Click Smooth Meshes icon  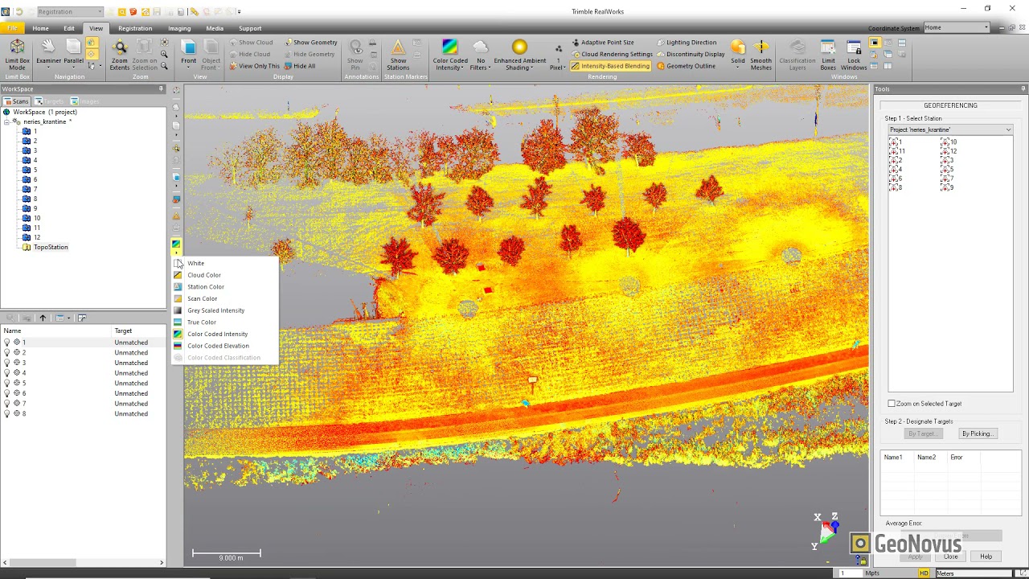click(x=760, y=55)
